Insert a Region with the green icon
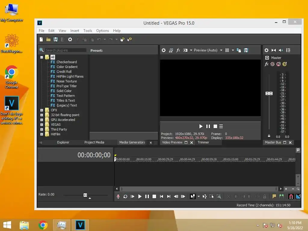The height and width of the screenshot is (231, 308). (x=282, y=196)
